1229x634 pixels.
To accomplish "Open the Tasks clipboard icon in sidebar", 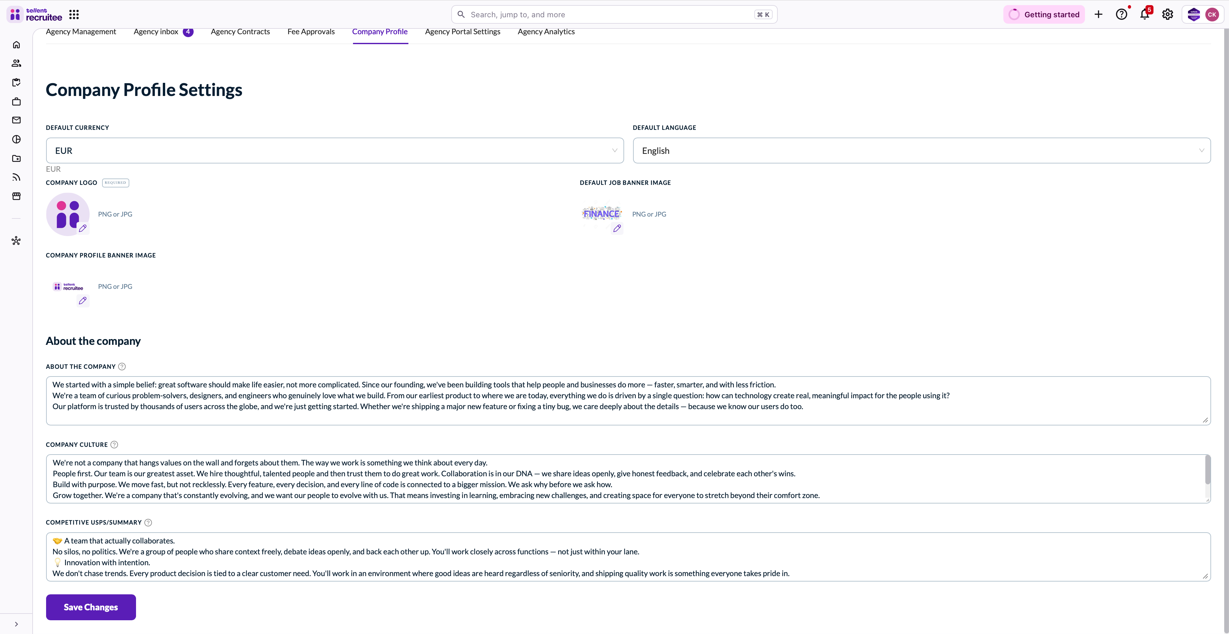I will (16, 83).
